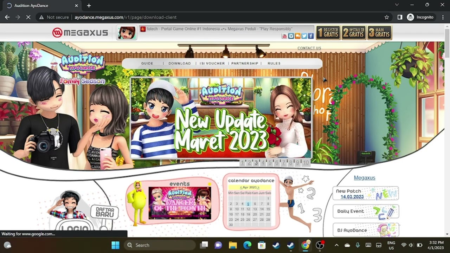Click the microphone tray icon
Screen dimensions: 450x253
[358, 245]
